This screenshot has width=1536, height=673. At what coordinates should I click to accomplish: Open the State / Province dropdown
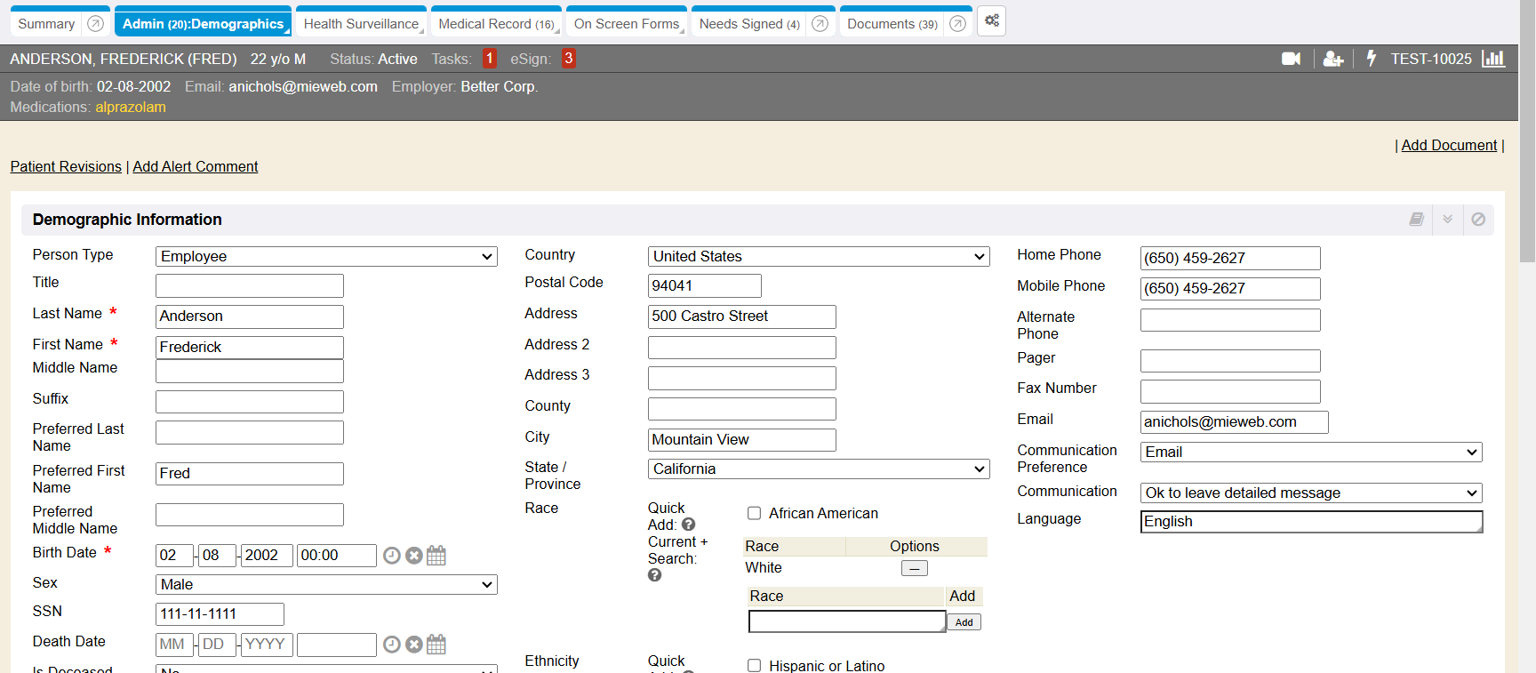click(x=819, y=469)
